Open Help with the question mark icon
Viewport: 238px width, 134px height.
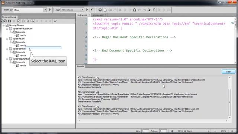[100, 10]
